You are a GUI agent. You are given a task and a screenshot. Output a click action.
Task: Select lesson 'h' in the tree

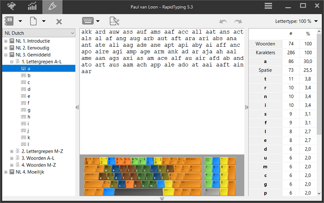pos(29,117)
